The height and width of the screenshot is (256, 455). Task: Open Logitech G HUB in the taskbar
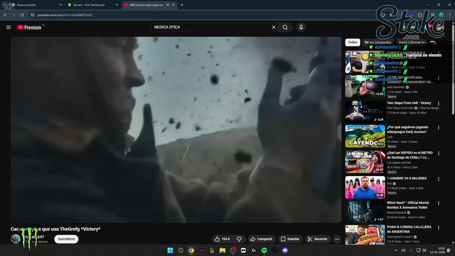tap(254, 250)
